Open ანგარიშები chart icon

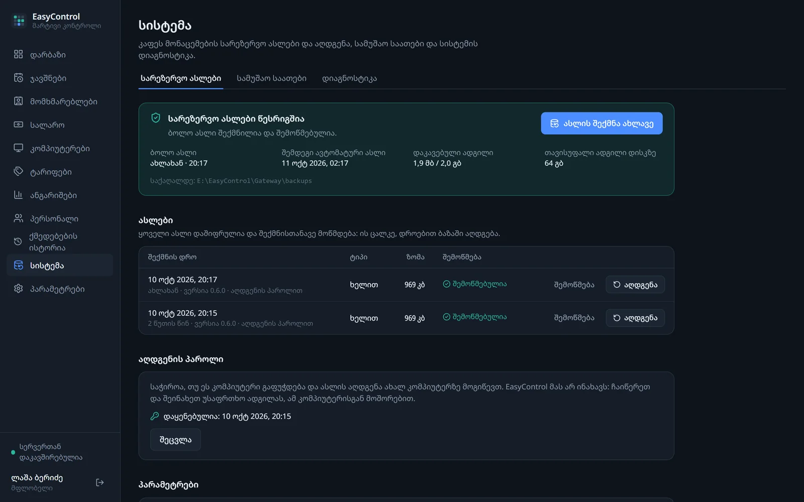point(19,195)
